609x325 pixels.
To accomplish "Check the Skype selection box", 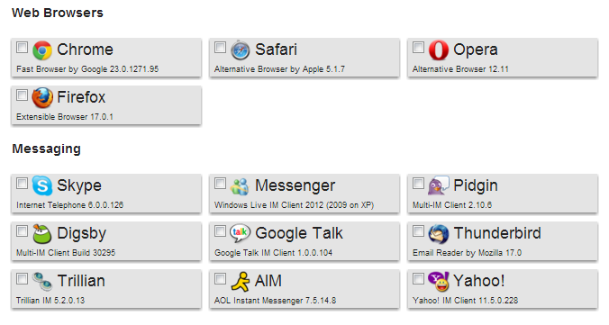I will tap(23, 184).
